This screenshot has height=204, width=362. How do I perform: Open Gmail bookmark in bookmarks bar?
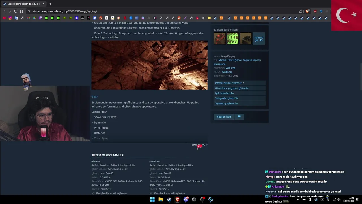click(28, 18)
